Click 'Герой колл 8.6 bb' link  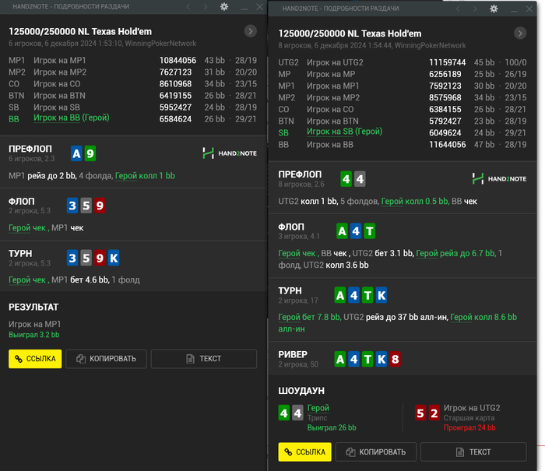(x=483, y=317)
